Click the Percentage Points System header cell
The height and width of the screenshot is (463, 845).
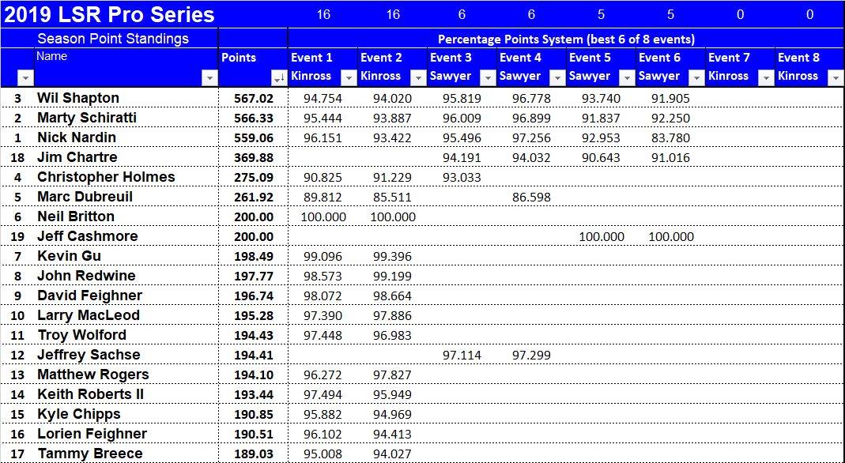click(565, 39)
